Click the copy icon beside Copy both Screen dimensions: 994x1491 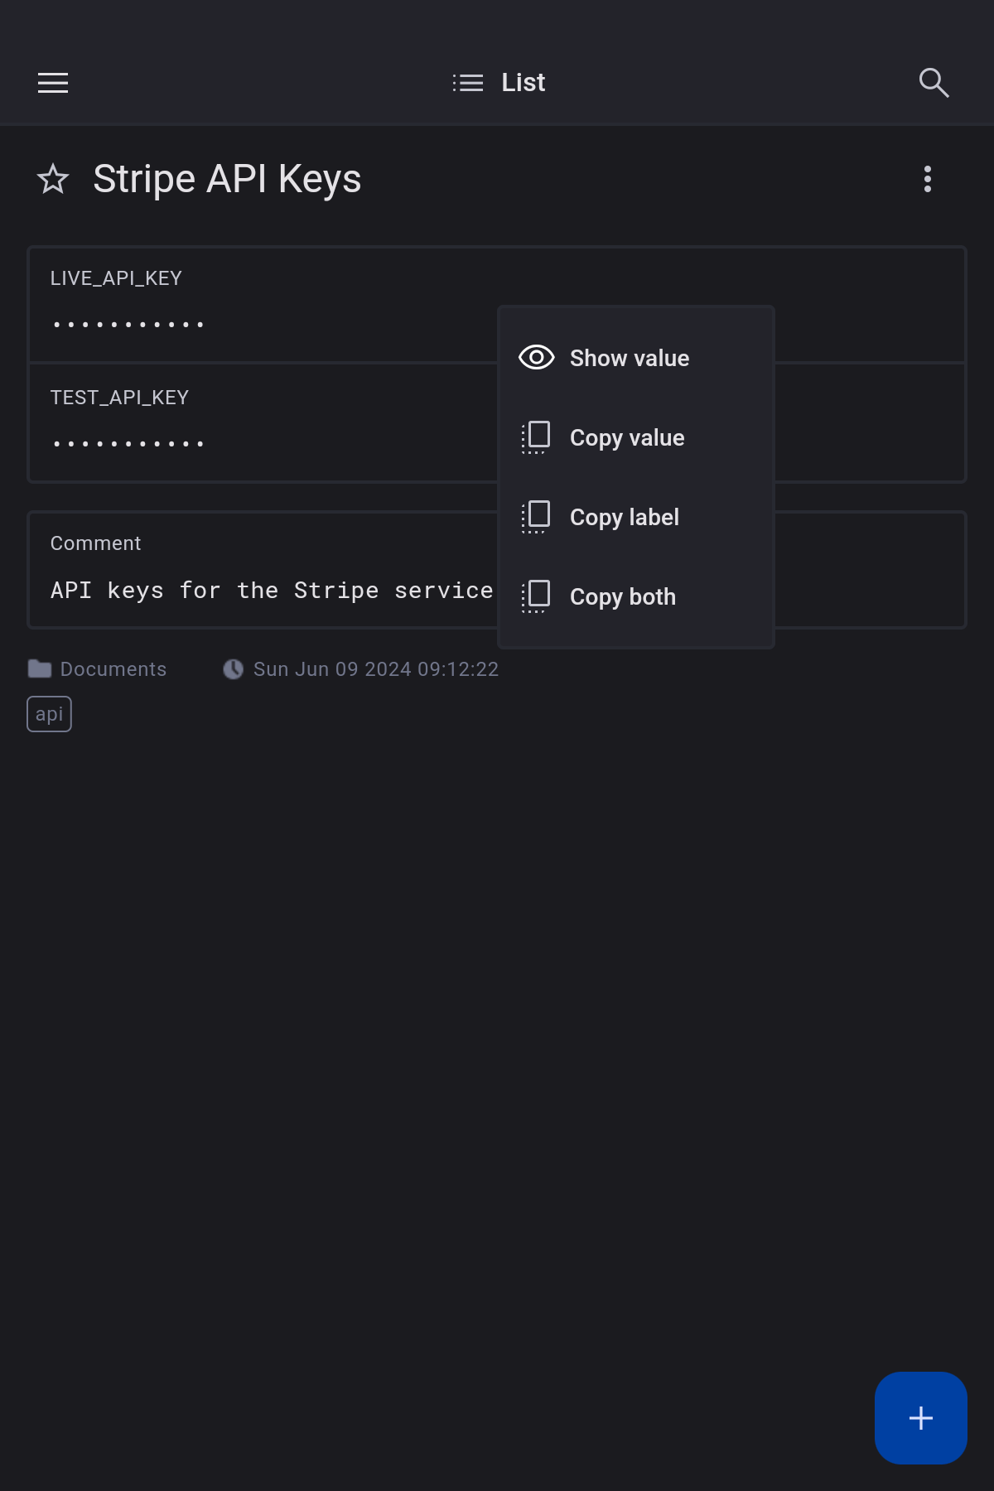point(536,596)
